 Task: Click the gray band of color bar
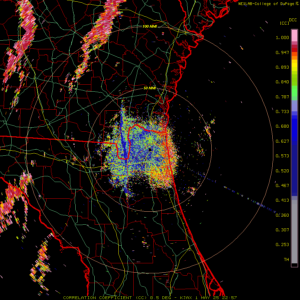click(x=294, y=232)
